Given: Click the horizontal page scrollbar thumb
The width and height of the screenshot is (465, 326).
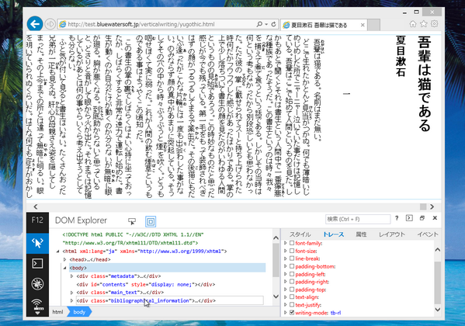Looking at the screenshot, I should click(x=423, y=206).
